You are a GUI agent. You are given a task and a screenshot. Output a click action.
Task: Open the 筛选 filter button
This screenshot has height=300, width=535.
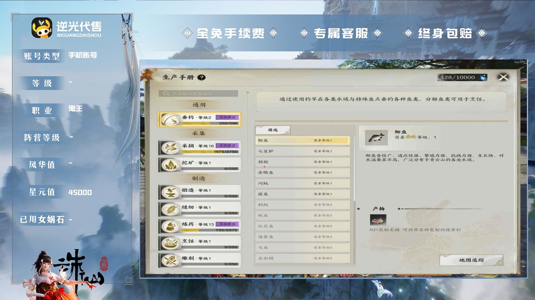point(273,130)
